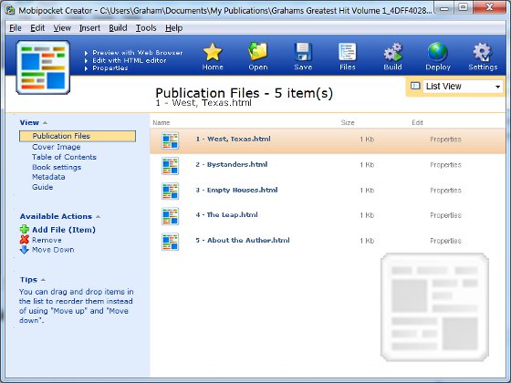Open the Tools menu
Viewport: 511px width, 383px height.
[146, 28]
